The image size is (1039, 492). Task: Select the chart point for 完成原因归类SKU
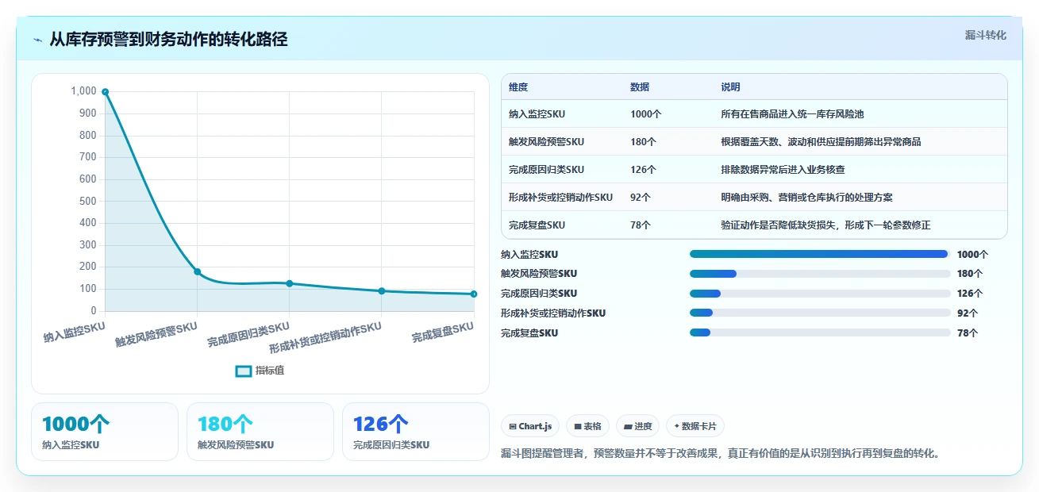(x=289, y=283)
